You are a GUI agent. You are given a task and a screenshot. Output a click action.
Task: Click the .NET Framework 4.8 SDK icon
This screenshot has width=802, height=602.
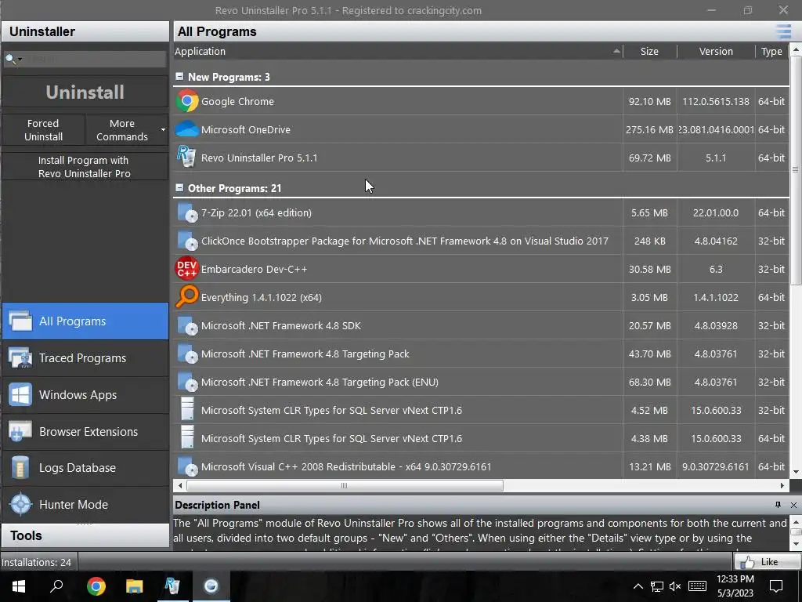[x=186, y=325]
